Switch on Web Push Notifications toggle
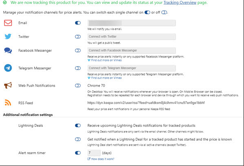The width and height of the screenshot is (244, 166). click(78, 86)
